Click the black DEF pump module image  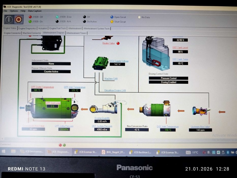(x=51, y=43)
